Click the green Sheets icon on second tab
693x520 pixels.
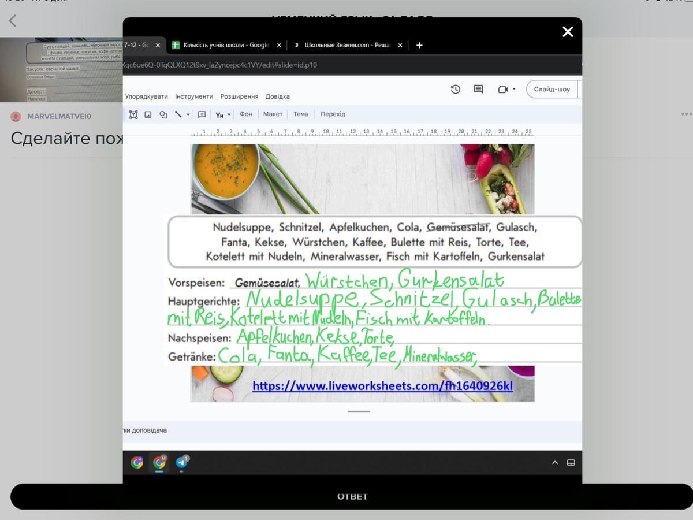(x=176, y=45)
